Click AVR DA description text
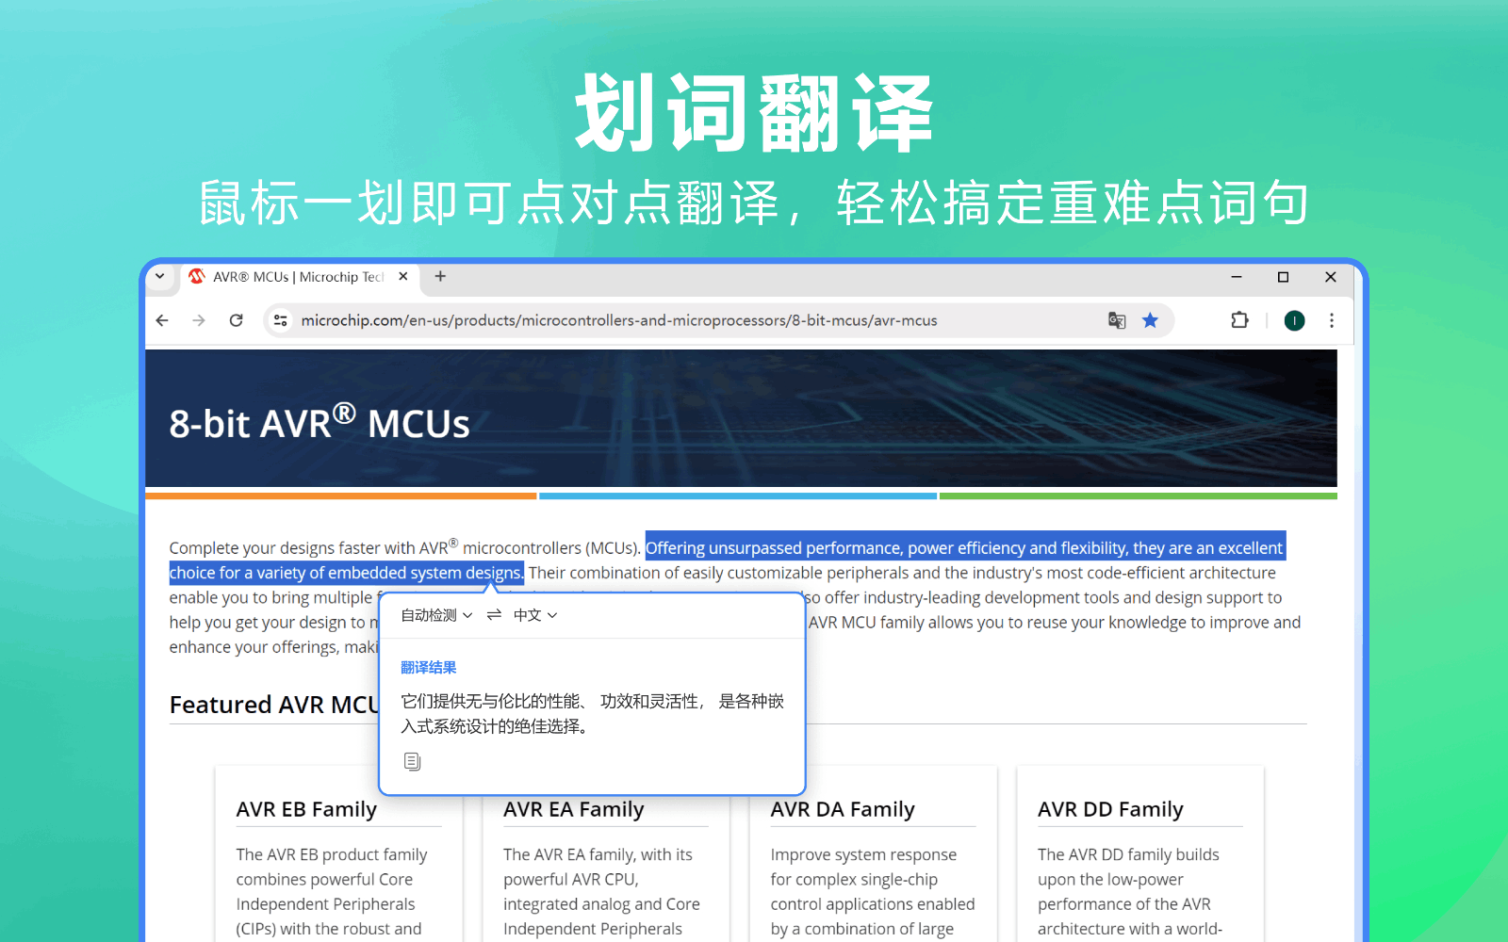This screenshot has width=1508, height=942. pyautogui.click(x=873, y=891)
